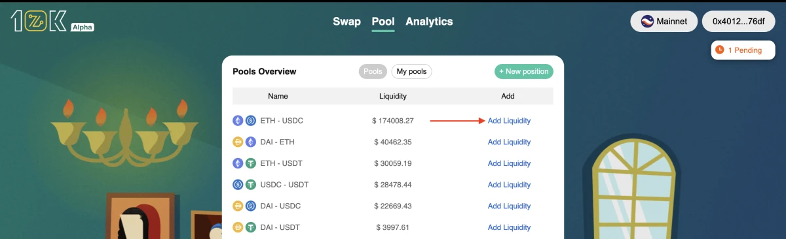Click liquidity value $ 3997.61
This screenshot has height=239, width=786.
tap(393, 227)
